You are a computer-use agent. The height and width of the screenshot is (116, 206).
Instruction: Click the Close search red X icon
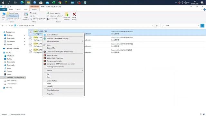pos(74,14)
